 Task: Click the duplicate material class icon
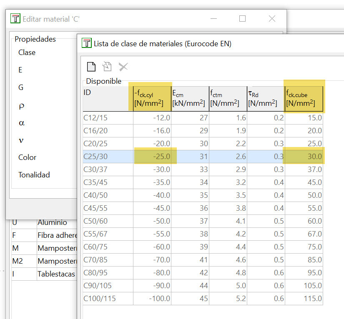coord(107,67)
